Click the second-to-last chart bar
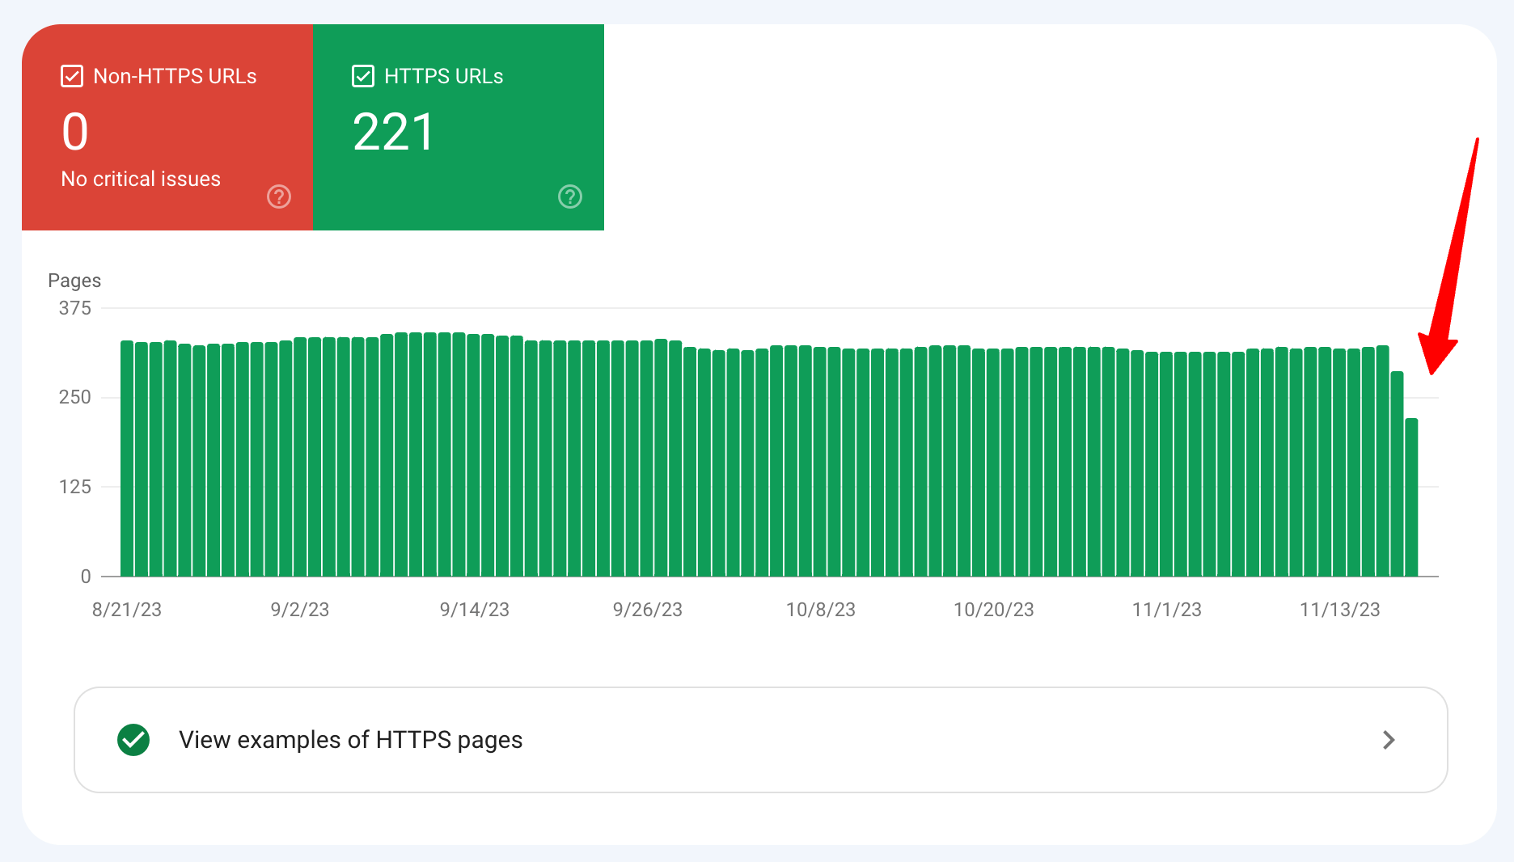Viewport: 1514px width, 862px height. coord(1398,474)
